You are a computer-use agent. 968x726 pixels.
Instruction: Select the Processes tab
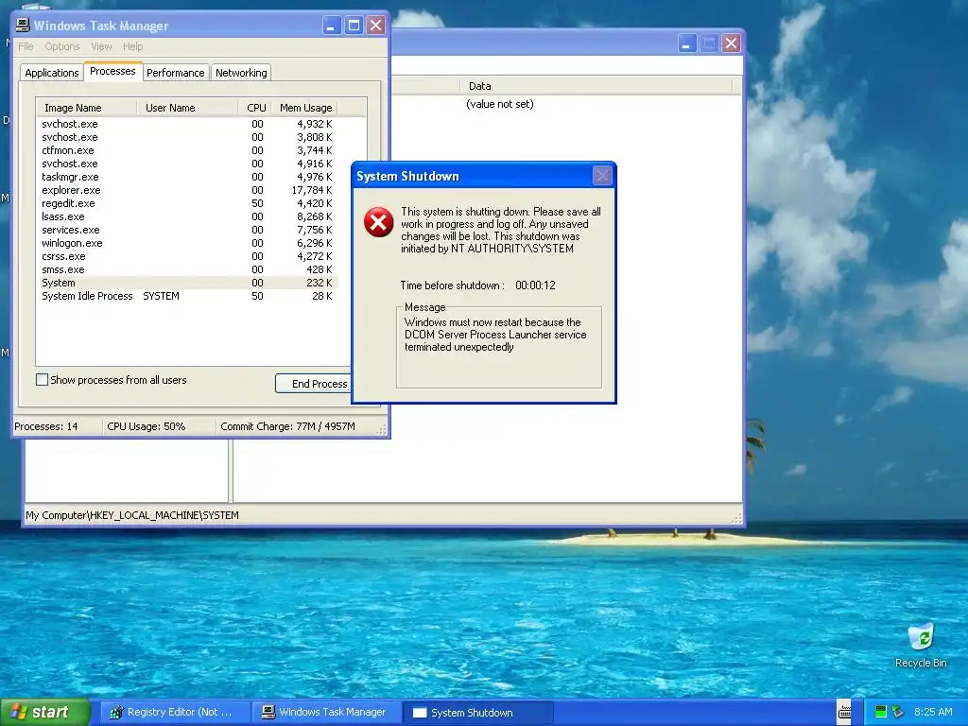(x=112, y=71)
